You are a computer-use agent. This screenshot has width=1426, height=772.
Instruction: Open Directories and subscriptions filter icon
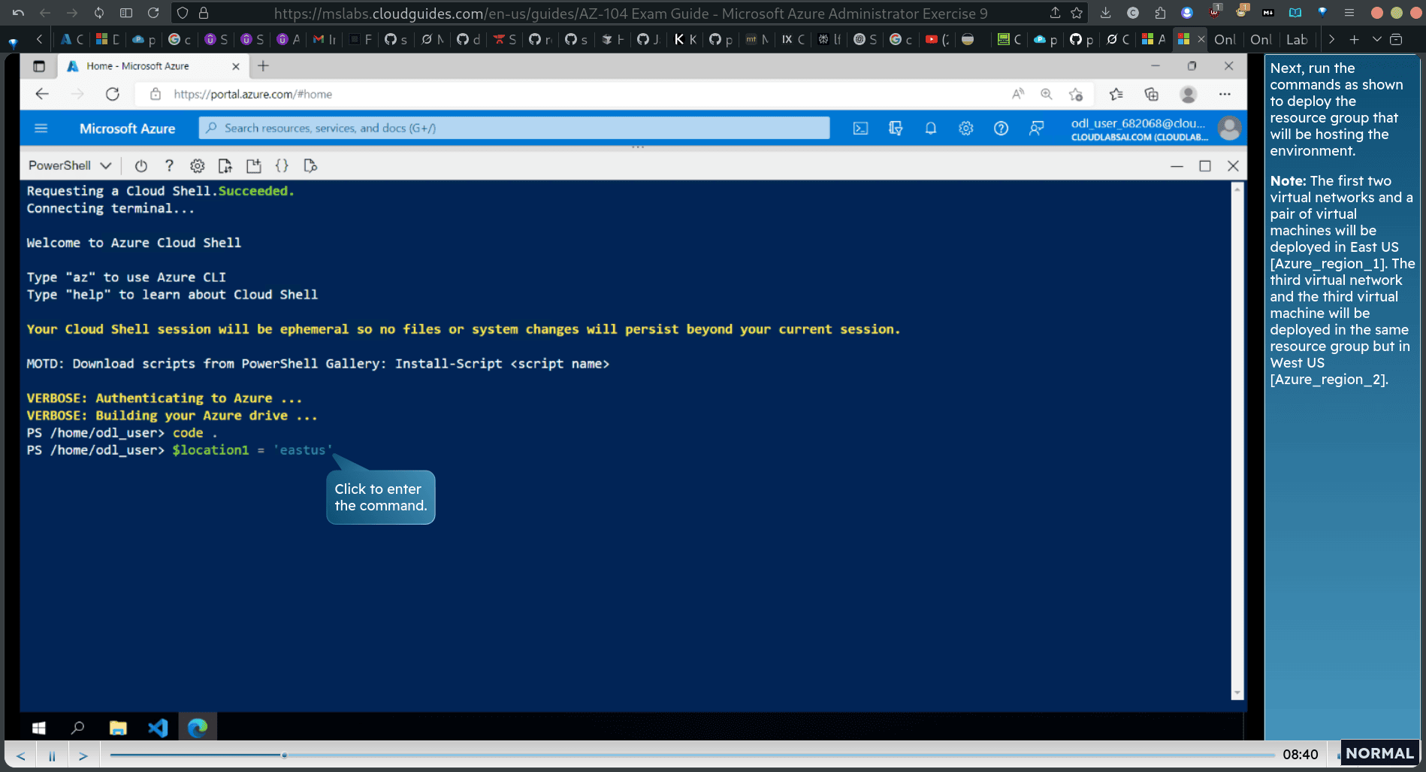(x=896, y=129)
